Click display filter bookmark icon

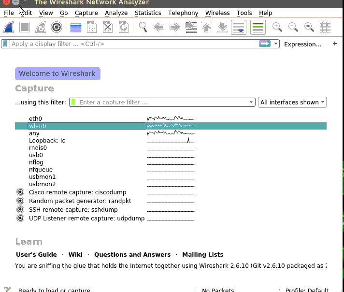[5, 44]
